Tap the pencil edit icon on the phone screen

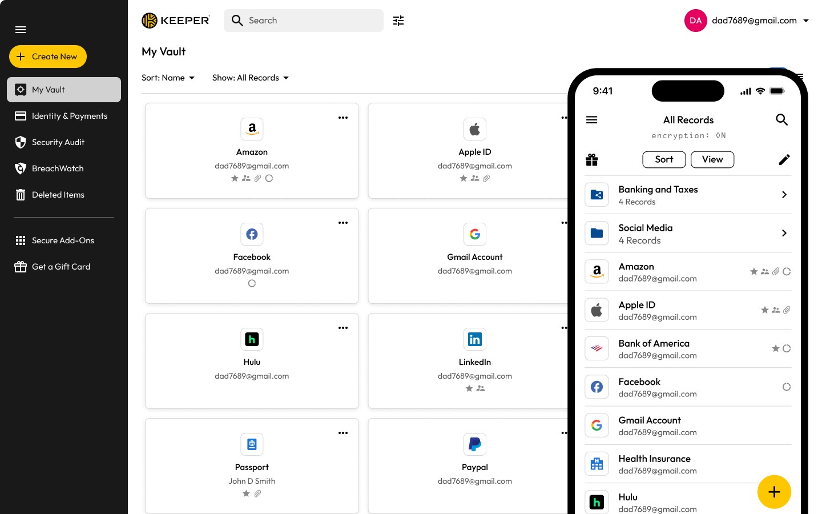pyautogui.click(x=784, y=159)
